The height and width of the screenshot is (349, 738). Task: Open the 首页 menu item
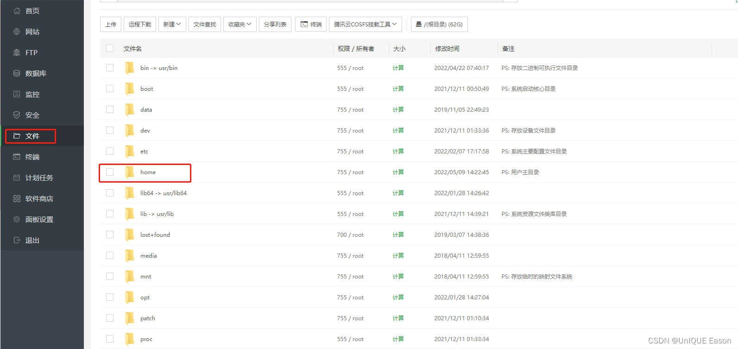coord(42,11)
